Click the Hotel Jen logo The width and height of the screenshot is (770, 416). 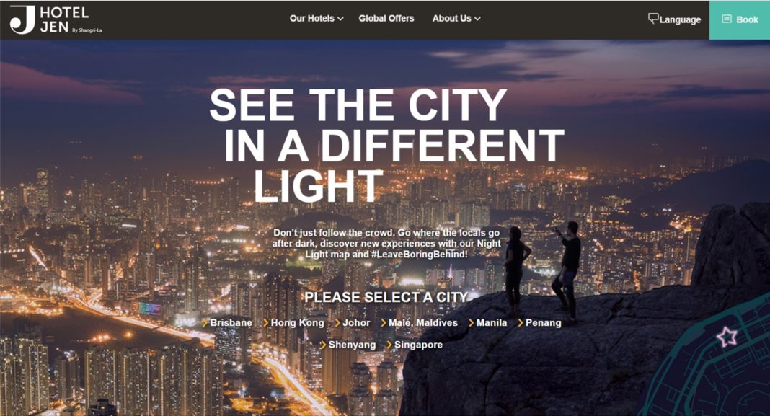point(56,19)
